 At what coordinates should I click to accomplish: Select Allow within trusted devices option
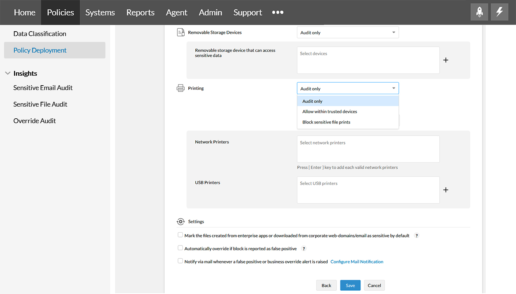click(x=330, y=112)
